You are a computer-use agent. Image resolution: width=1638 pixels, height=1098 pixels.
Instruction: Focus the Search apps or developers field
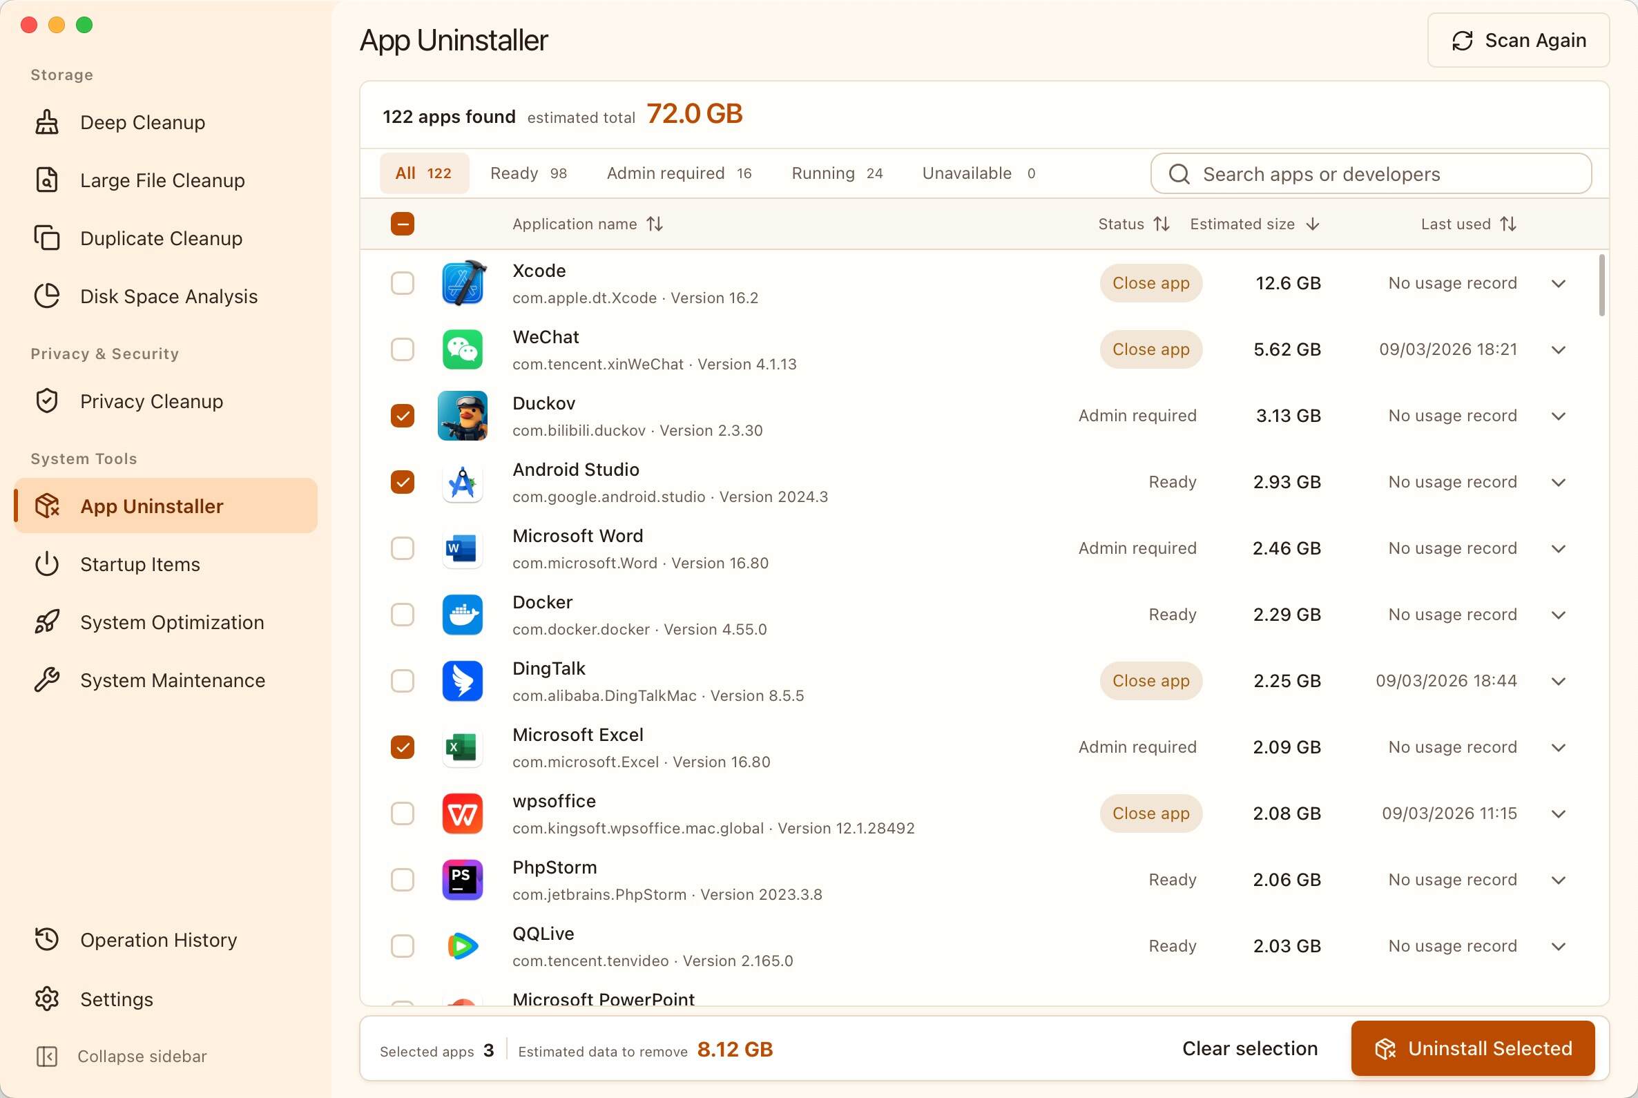pyautogui.click(x=1371, y=173)
